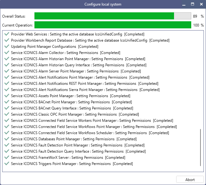Click checkmark beside Alarm Historian Query Interface
The height and width of the screenshot is (185, 206).
[7, 65]
